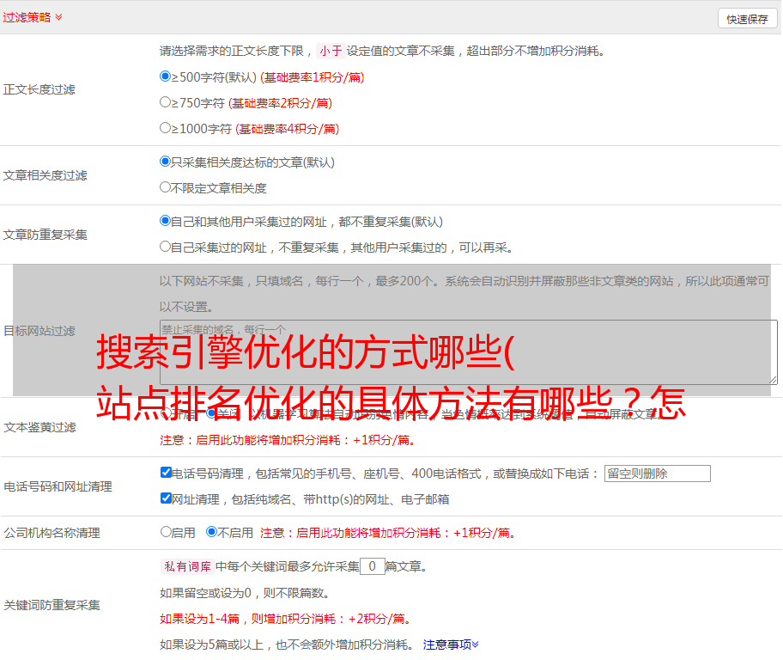
Task: Click the 文章防重复采集 label
Action: [45, 235]
